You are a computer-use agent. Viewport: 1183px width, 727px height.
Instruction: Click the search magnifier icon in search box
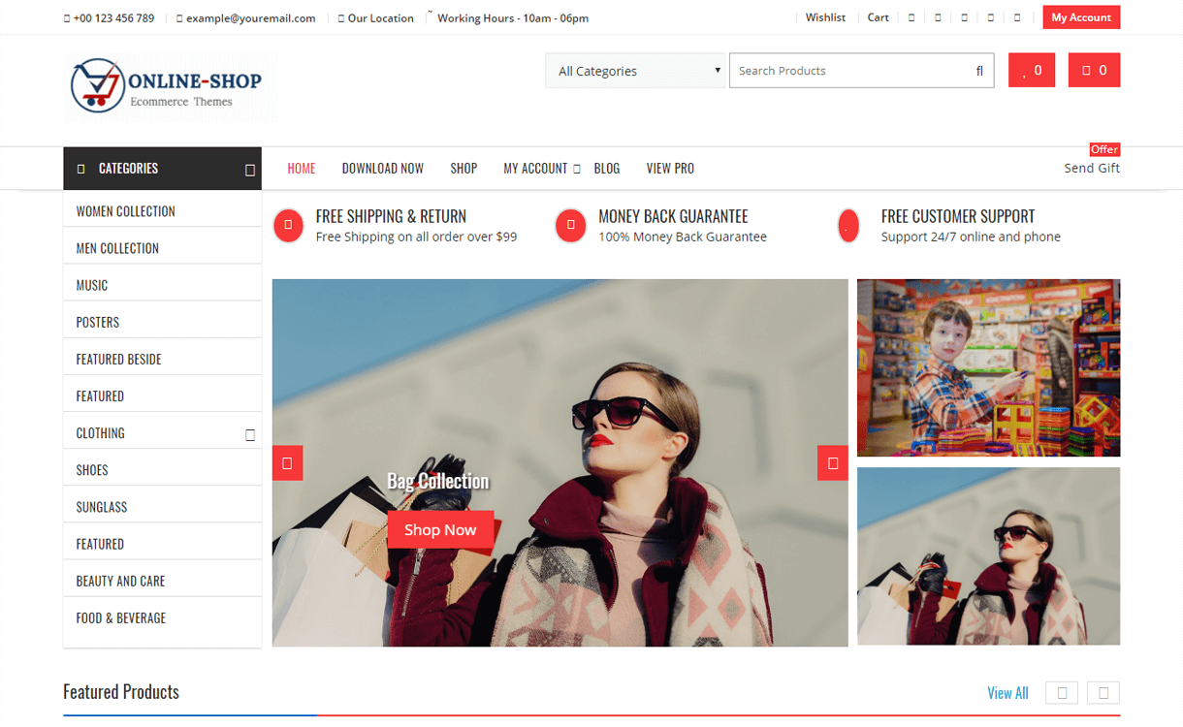(979, 71)
